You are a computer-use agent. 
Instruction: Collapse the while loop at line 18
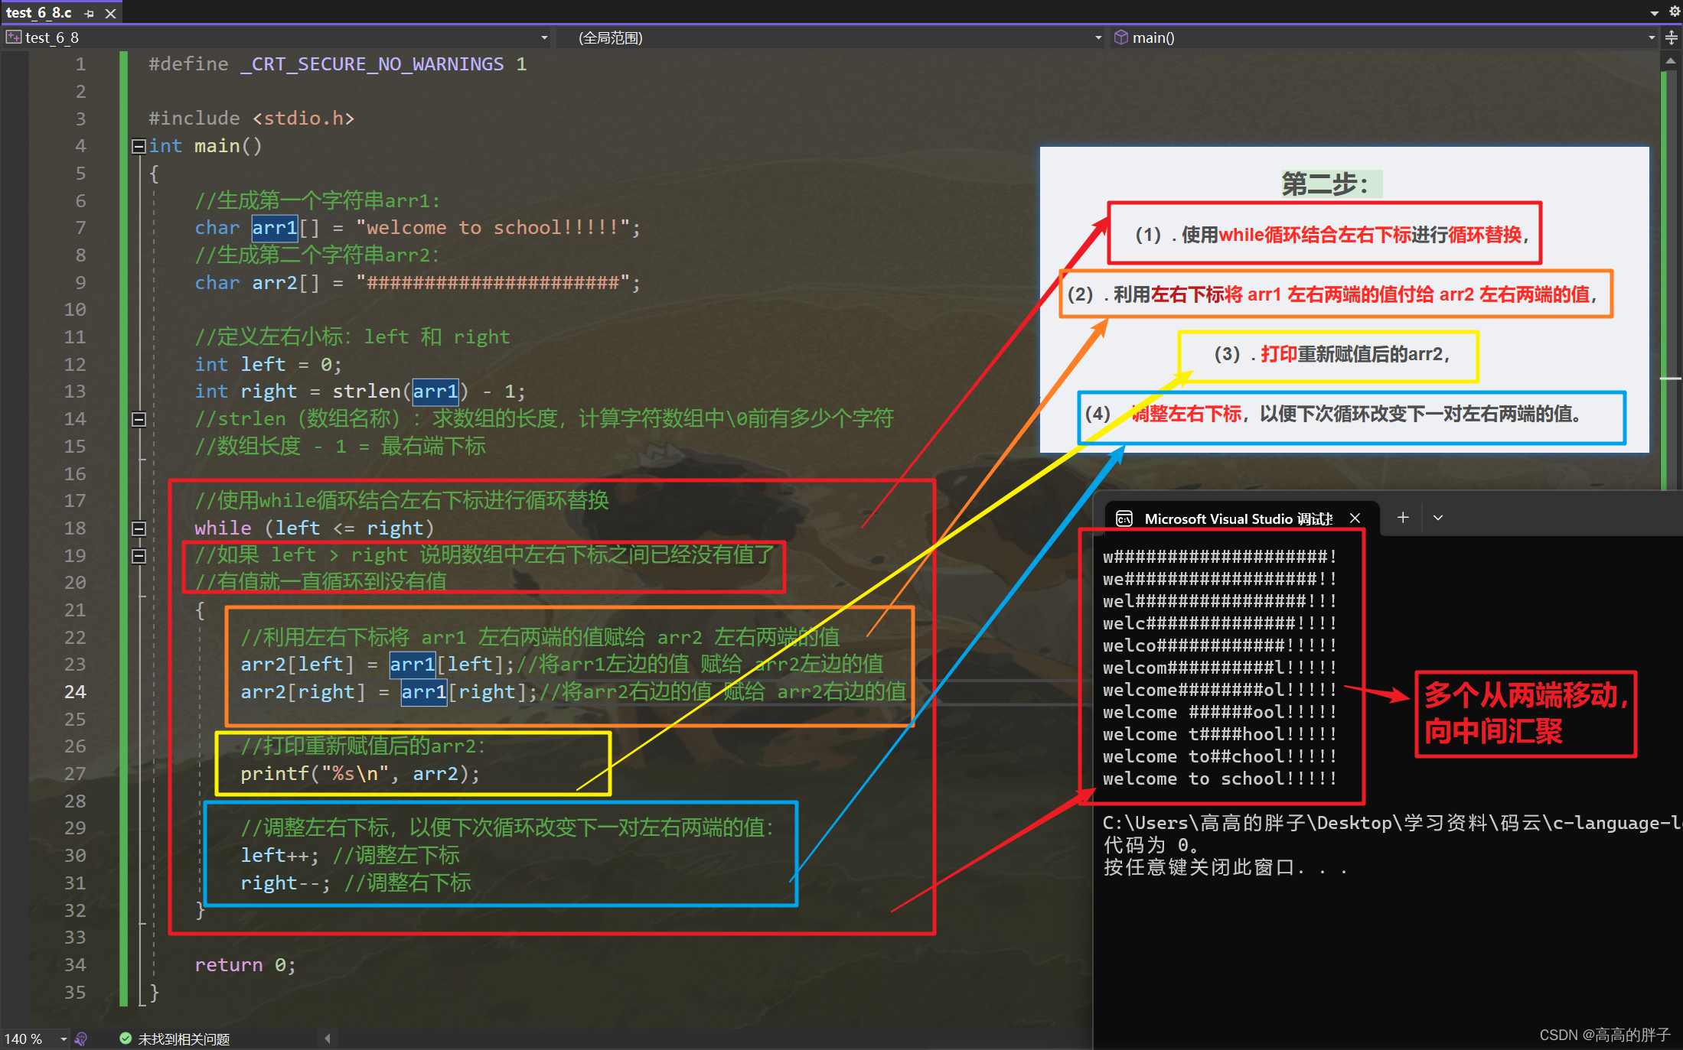[x=139, y=528]
